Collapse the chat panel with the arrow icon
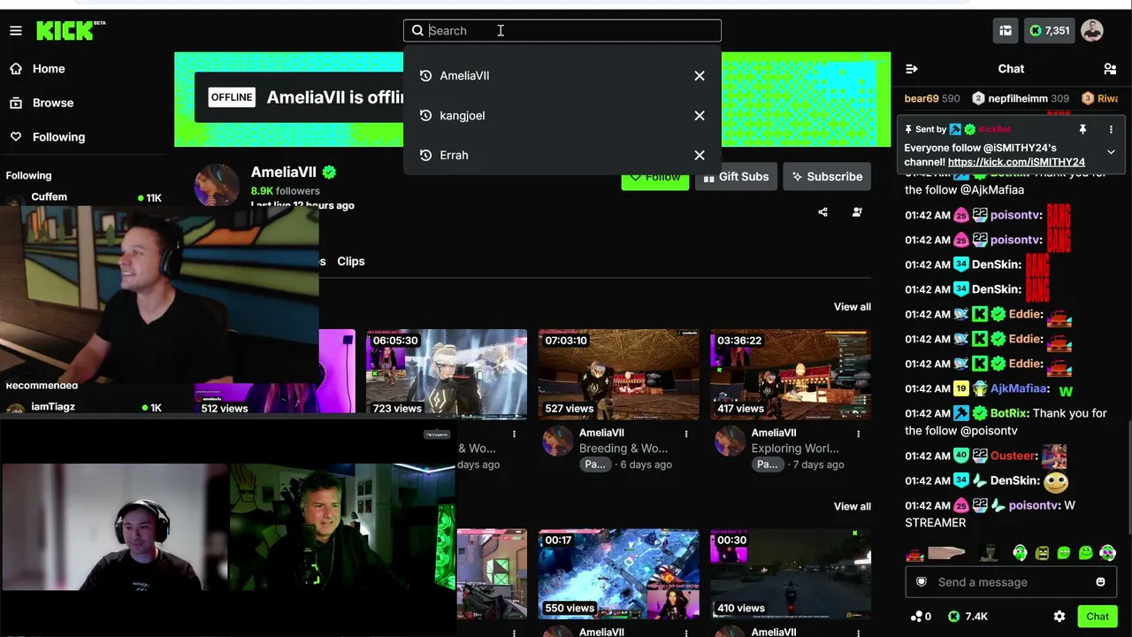 [x=912, y=69]
